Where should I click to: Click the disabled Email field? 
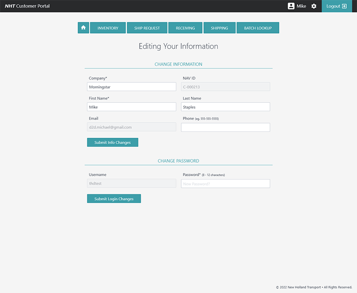(132, 127)
